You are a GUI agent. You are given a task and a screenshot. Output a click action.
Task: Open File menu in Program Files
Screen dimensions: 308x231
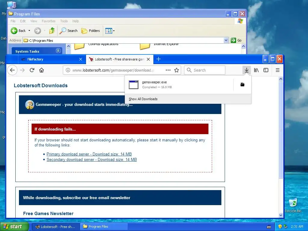point(13,21)
